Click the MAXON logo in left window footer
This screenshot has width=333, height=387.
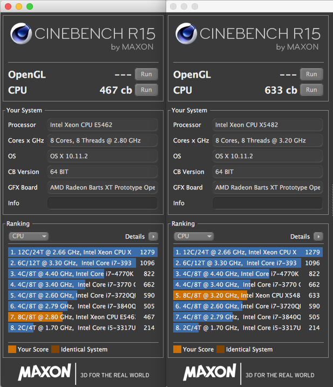[x=45, y=372]
